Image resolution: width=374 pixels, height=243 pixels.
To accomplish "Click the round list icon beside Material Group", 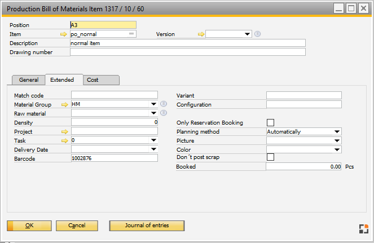I will click(x=164, y=104).
